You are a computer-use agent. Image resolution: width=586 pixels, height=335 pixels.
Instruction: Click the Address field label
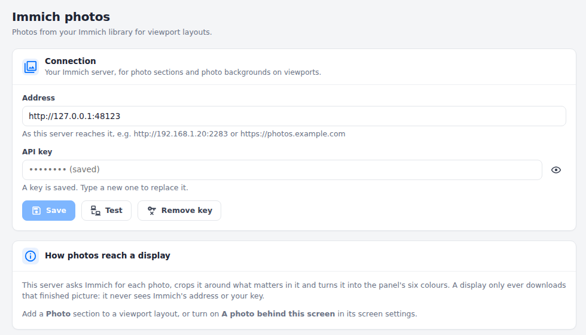(x=38, y=98)
